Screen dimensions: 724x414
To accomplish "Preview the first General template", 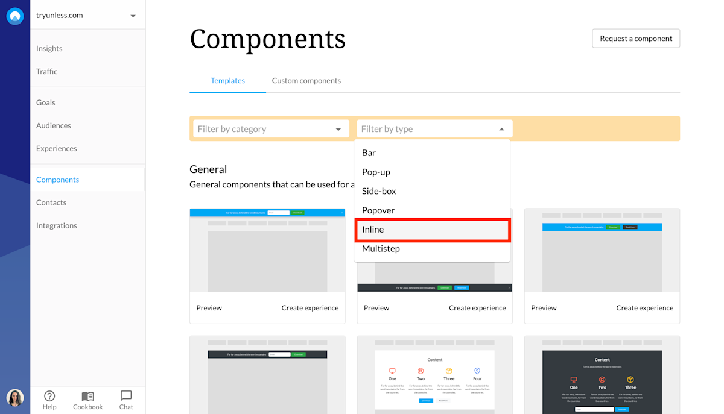I will point(209,307).
